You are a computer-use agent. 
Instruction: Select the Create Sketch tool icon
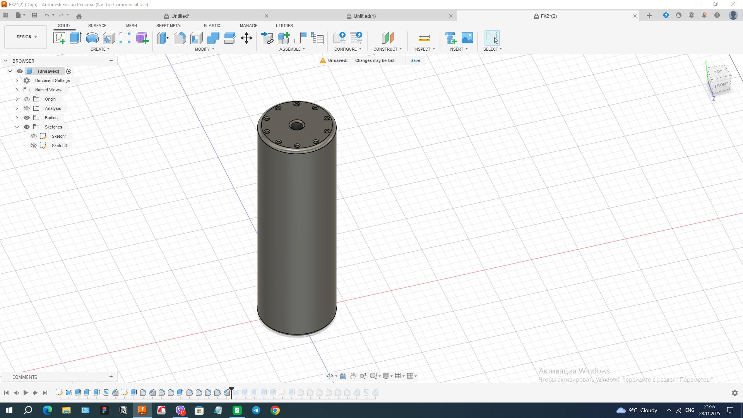point(59,38)
